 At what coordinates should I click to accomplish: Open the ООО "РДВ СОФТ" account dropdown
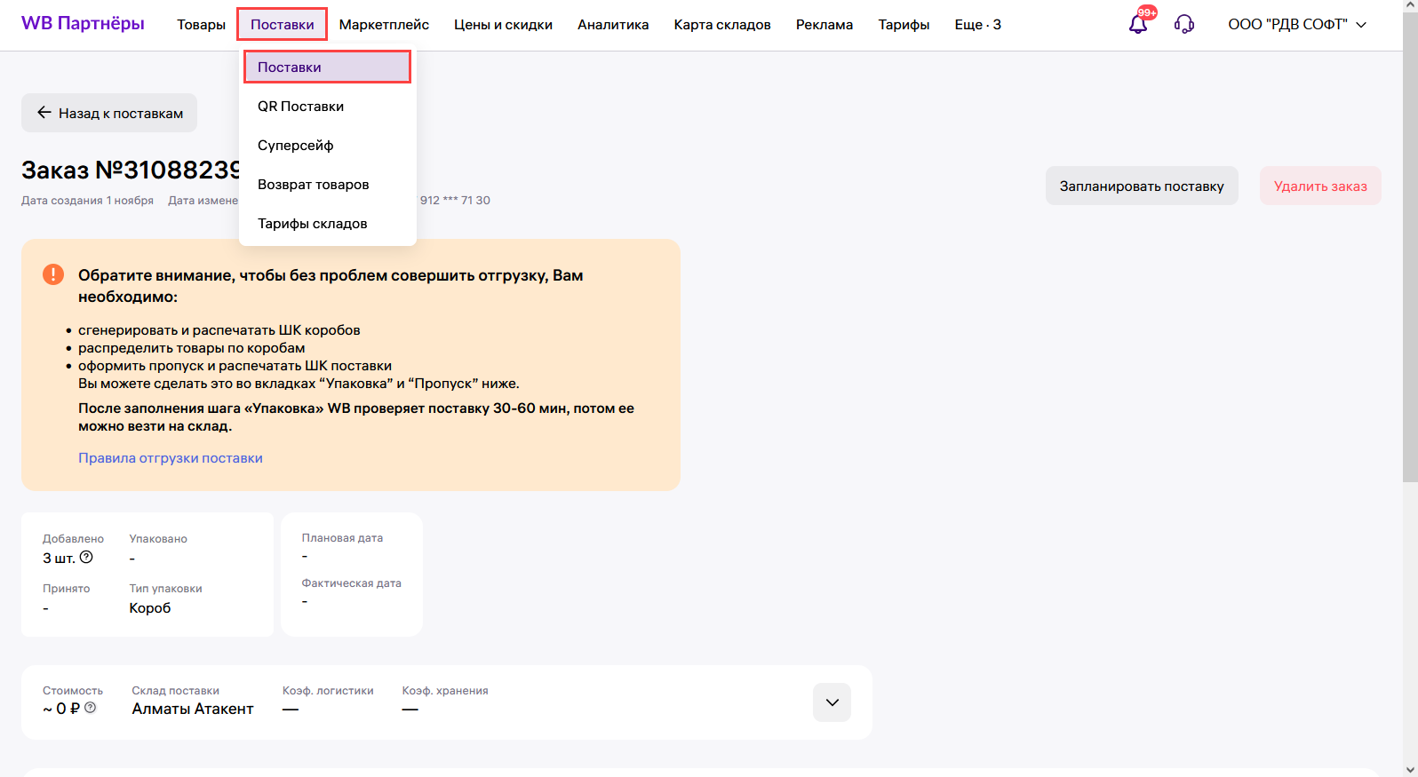click(1296, 24)
